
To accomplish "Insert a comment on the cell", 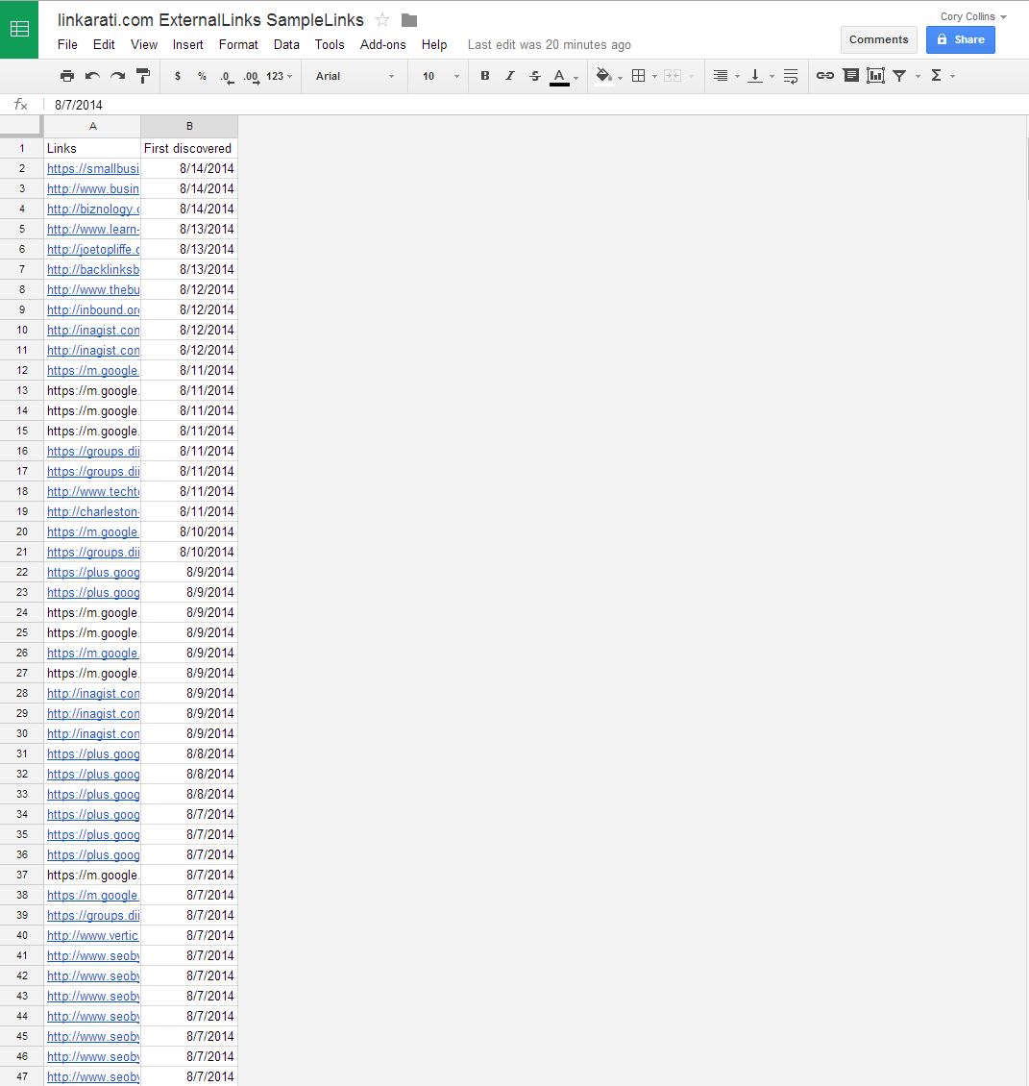I will click(851, 75).
